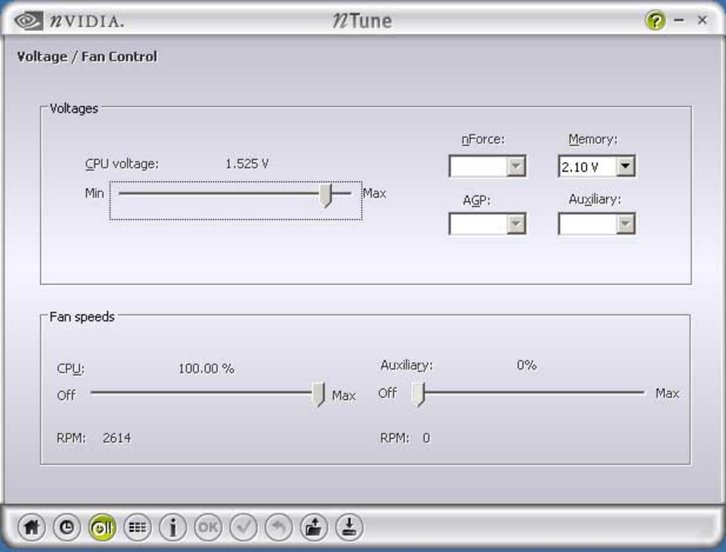
Task: Click the CPU voltage slider thumb
Action: click(326, 195)
